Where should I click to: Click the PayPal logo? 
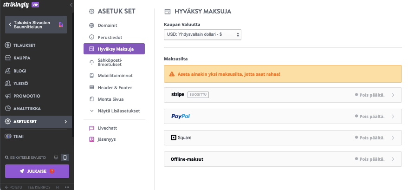[x=181, y=116]
